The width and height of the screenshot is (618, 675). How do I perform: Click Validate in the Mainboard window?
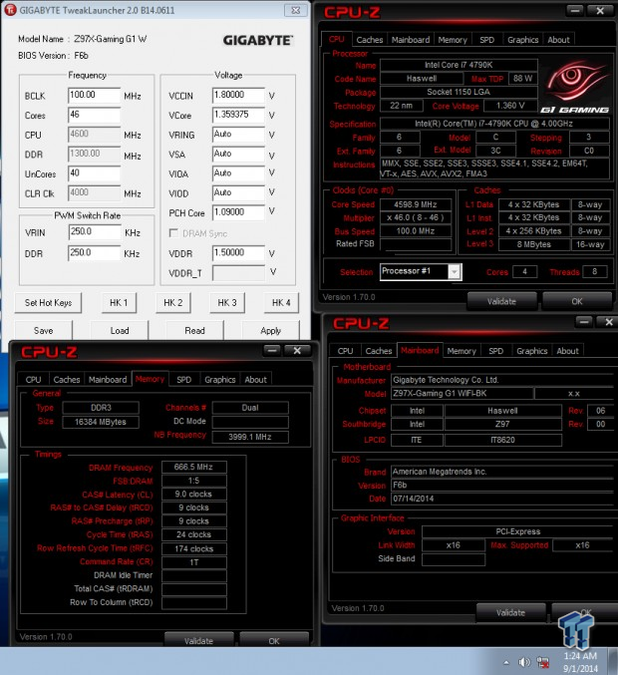[x=510, y=612]
